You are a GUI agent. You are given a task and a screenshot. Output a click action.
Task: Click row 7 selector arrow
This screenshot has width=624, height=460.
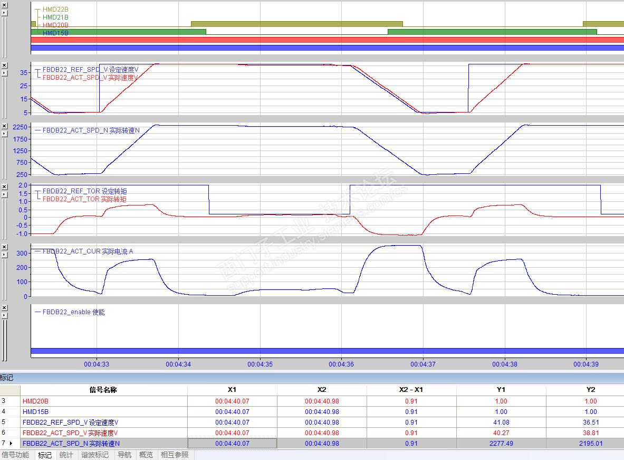point(11,443)
